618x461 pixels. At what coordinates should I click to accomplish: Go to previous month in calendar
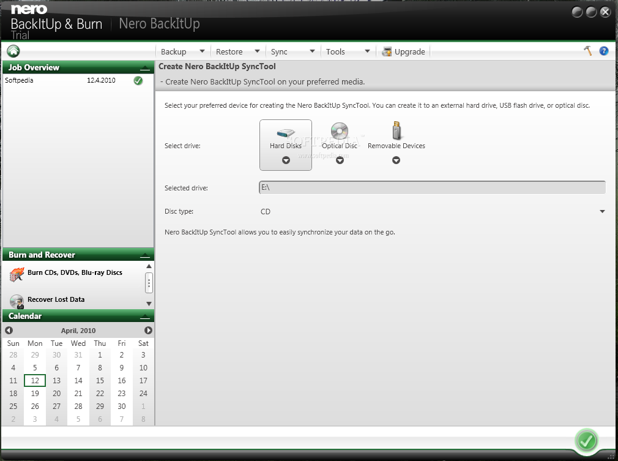coord(9,331)
